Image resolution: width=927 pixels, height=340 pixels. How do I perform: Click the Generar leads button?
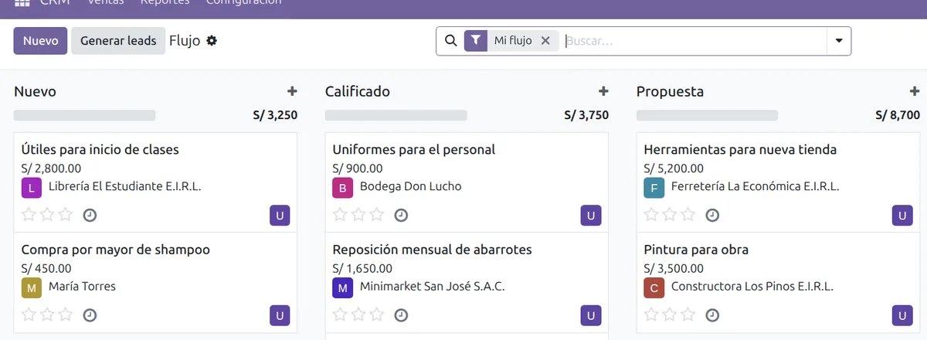tap(118, 41)
